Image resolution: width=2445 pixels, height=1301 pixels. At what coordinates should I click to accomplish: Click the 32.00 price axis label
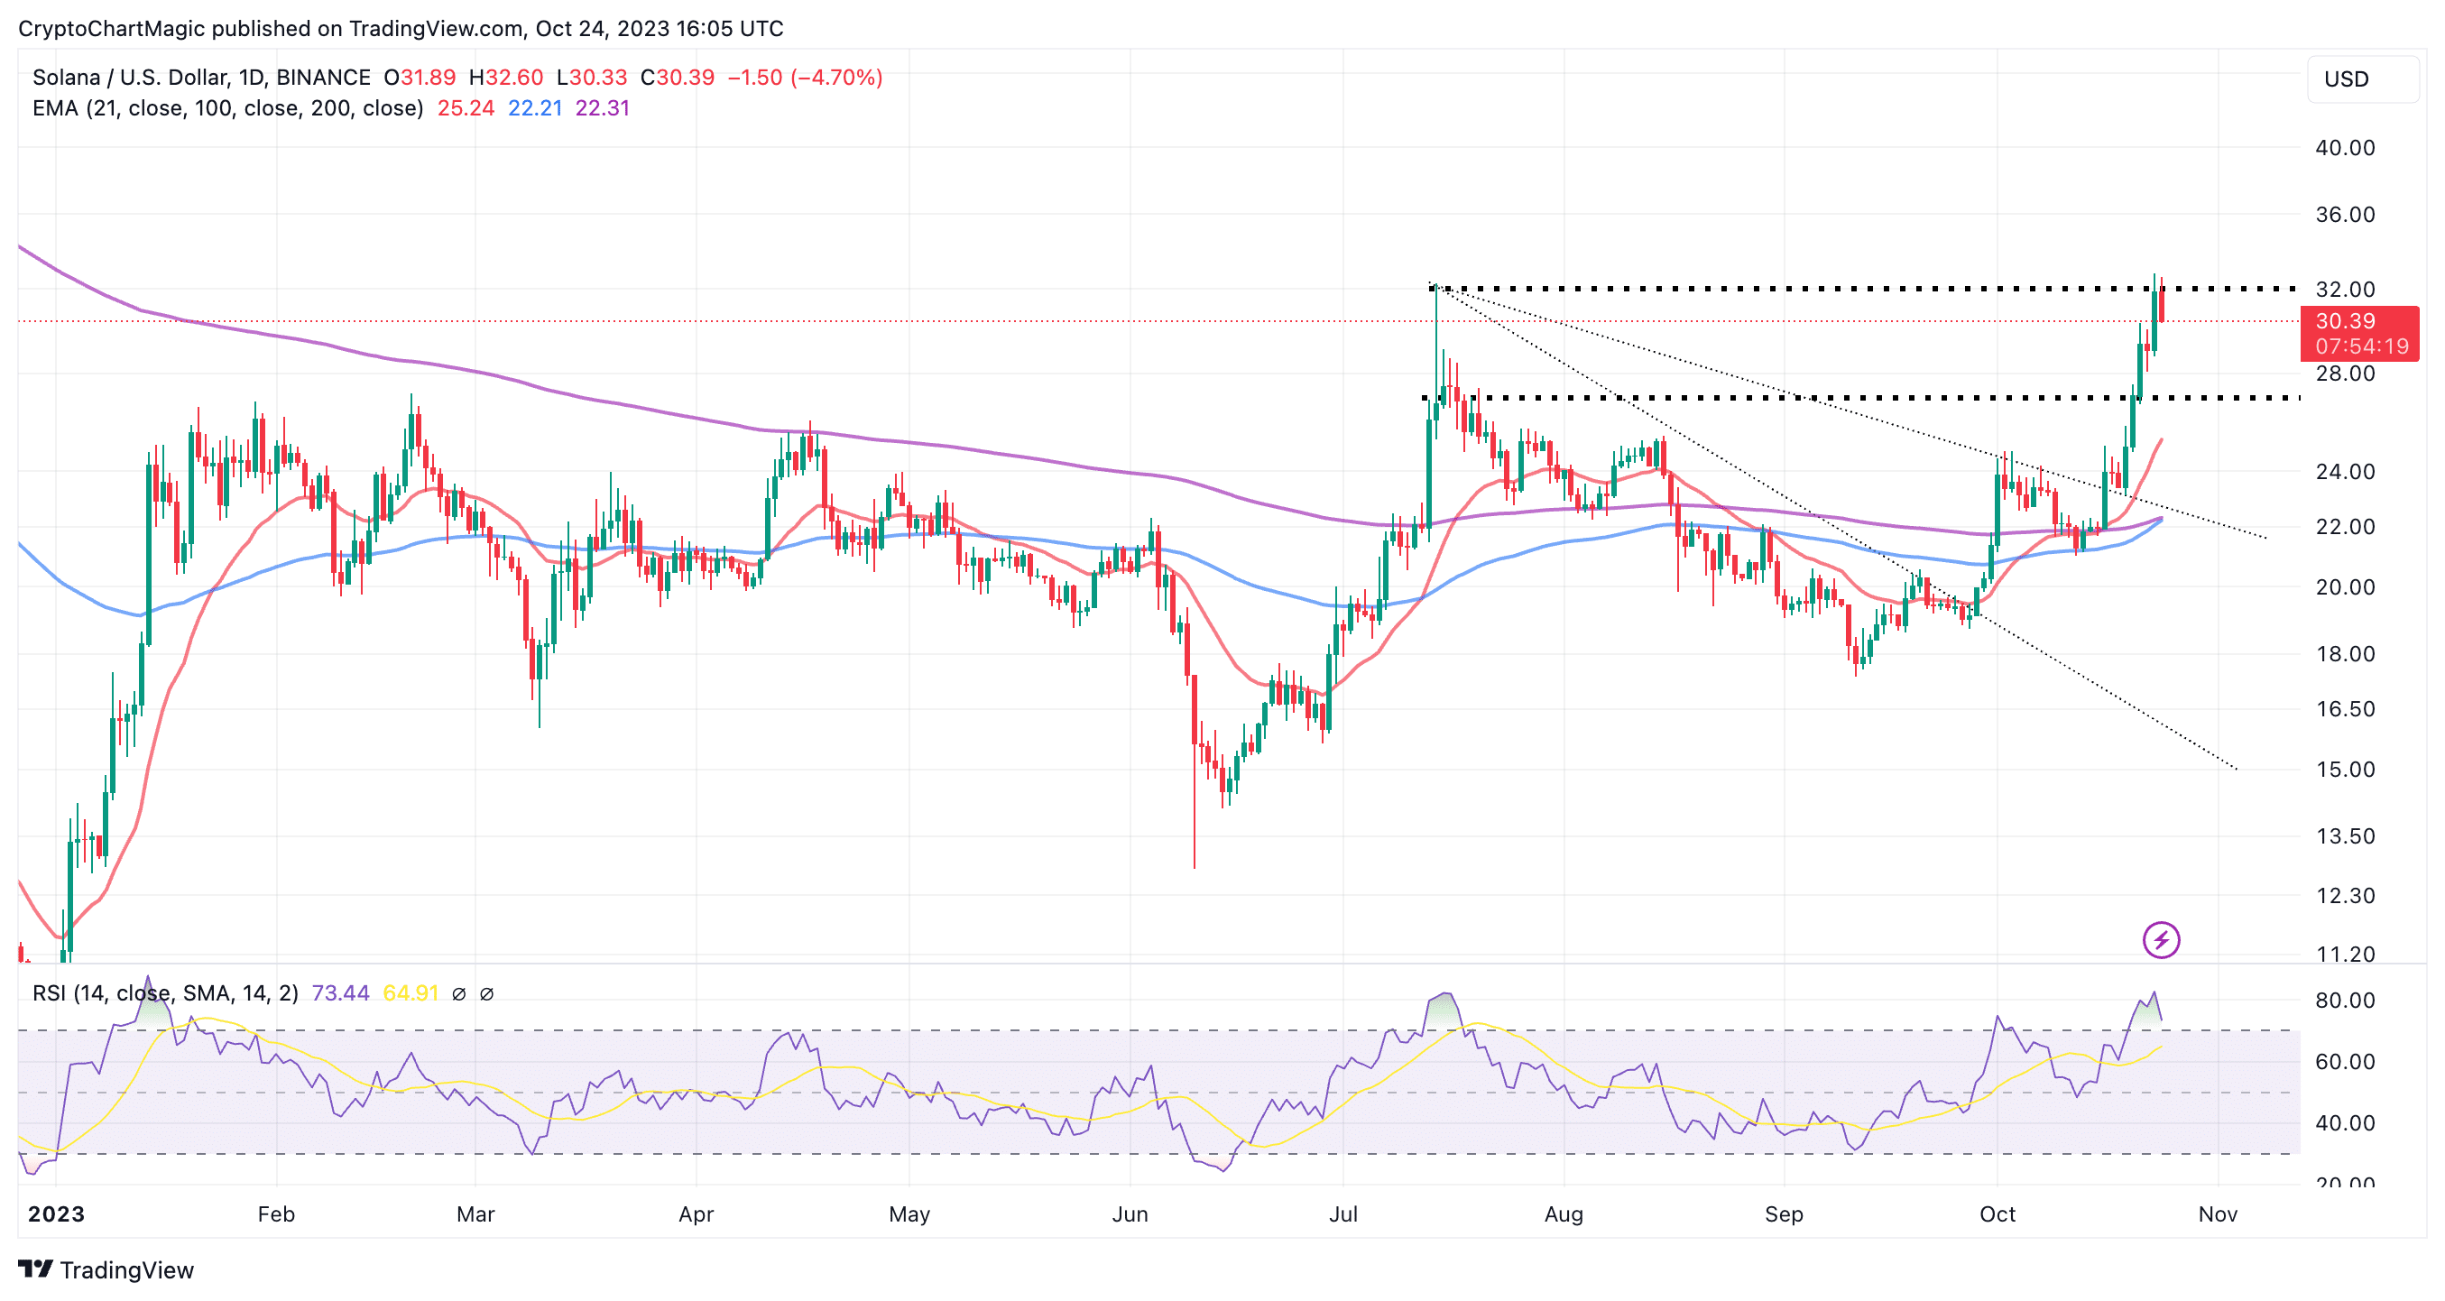coord(2344,289)
